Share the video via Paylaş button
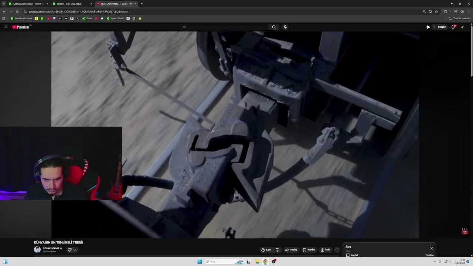 tap(291, 250)
